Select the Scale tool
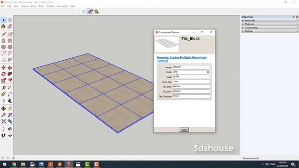Viewport: 299px width, 168px height. coord(3,80)
